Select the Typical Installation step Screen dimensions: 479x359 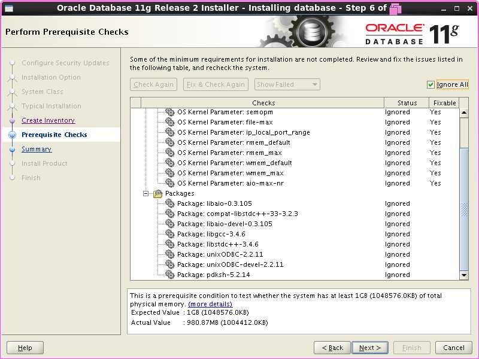(x=51, y=106)
